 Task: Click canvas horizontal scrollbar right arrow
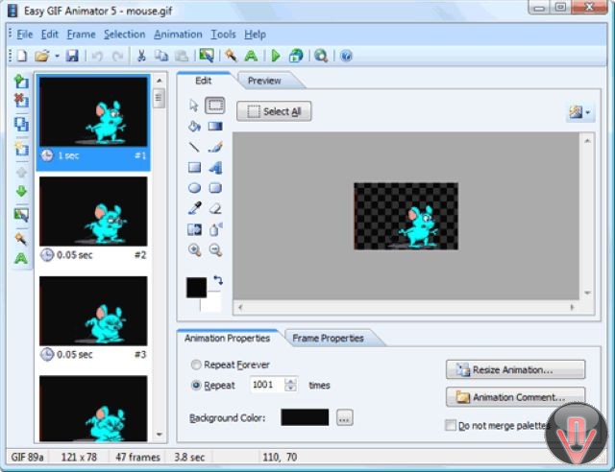tap(572, 308)
